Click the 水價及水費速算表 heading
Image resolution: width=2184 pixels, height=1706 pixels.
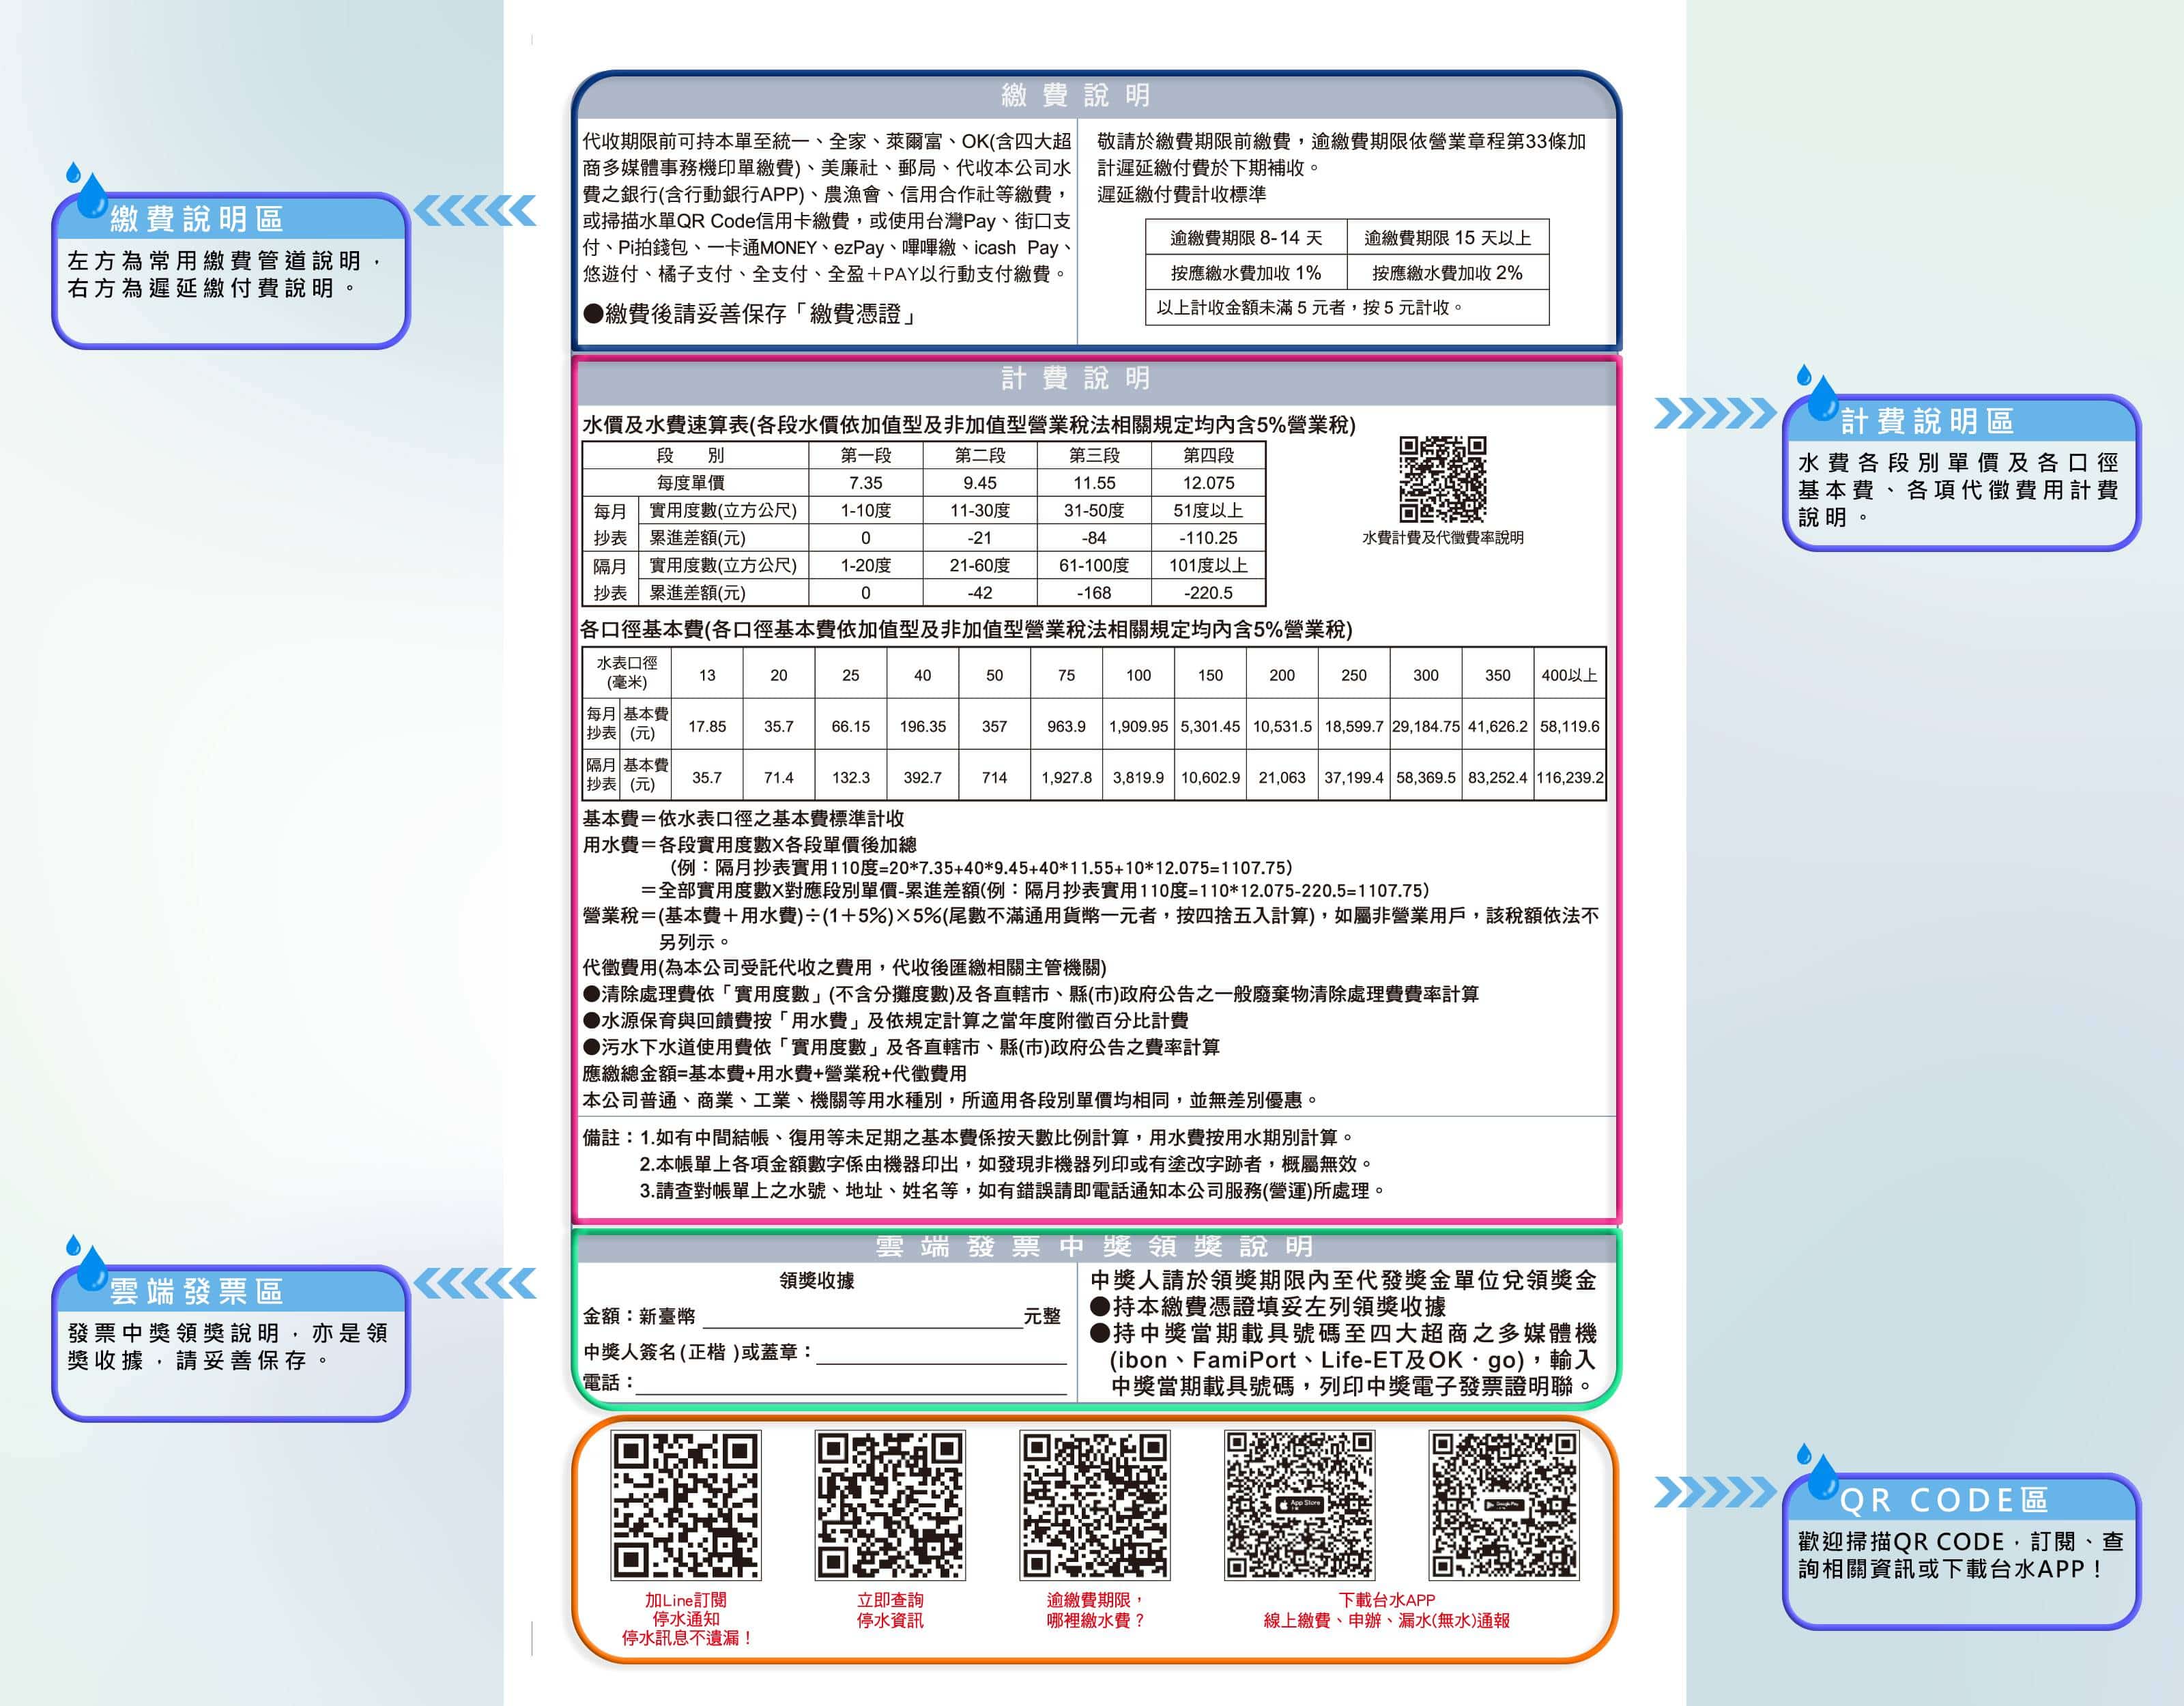[969, 425]
